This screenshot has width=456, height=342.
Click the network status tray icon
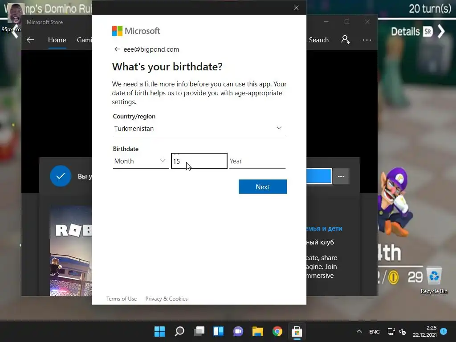391,331
